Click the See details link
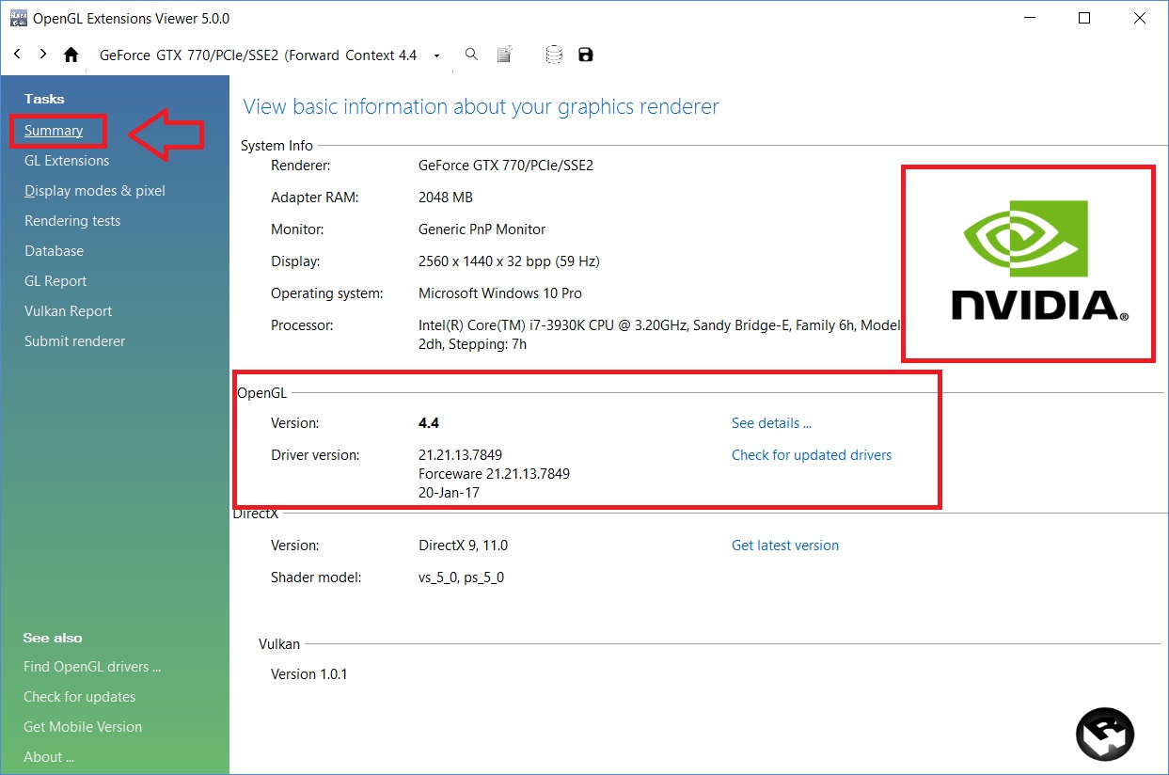The image size is (1169, 775). point(771,423)
